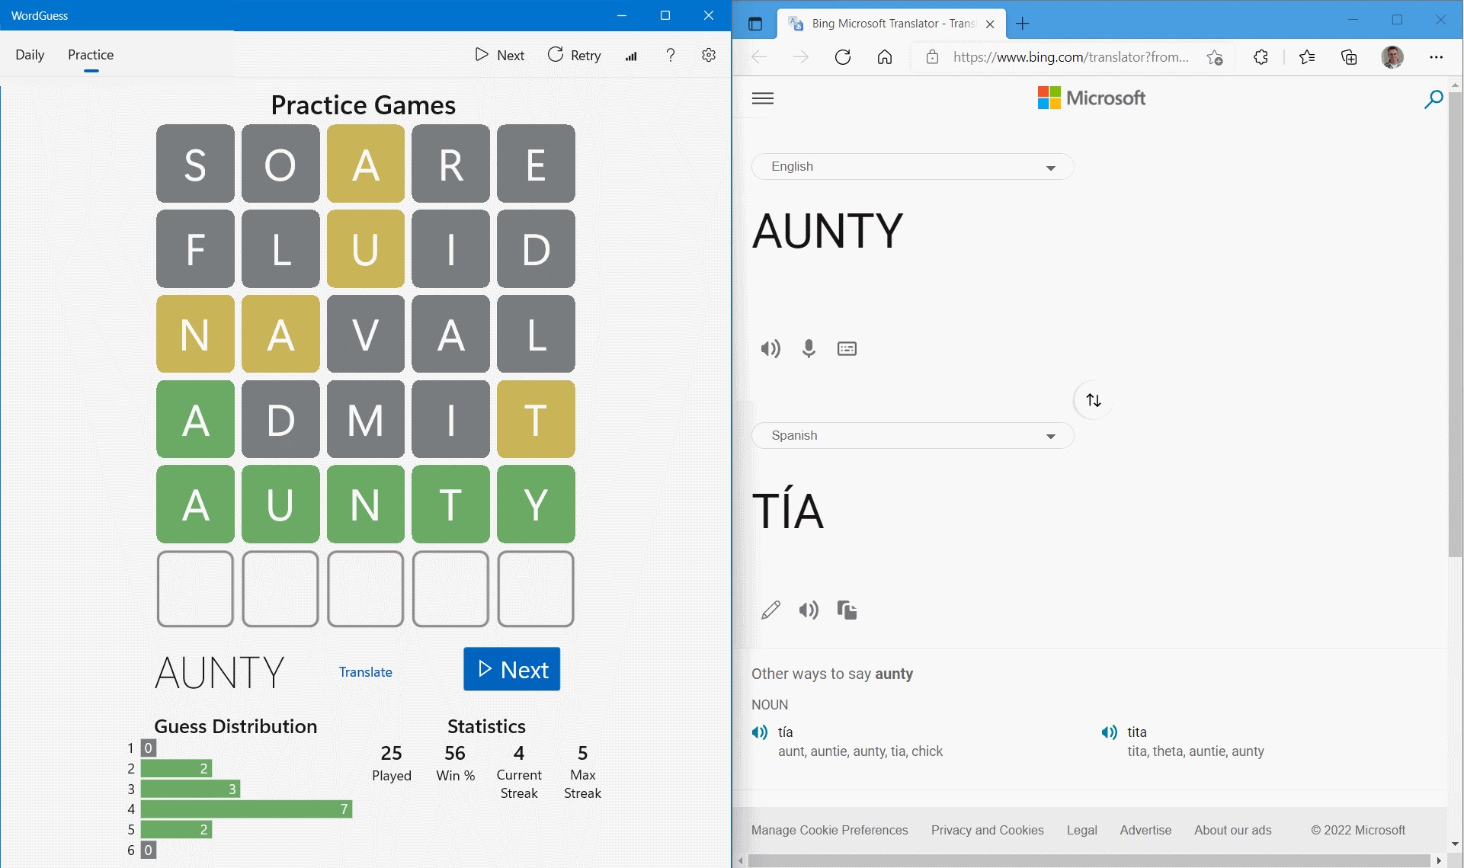The image size is (1464, 868).
Task: Copy the translation using the copy icon
Action: (847, 610)
